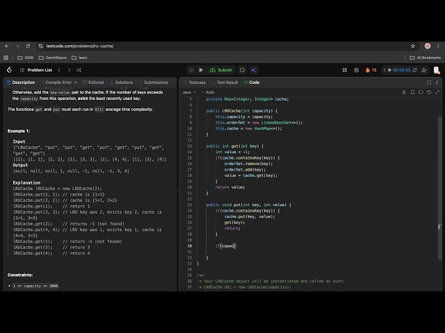Open the GenAIRepos bookmark folder
The width and height of the screenshot is (445, 333).
click(53, 58)
